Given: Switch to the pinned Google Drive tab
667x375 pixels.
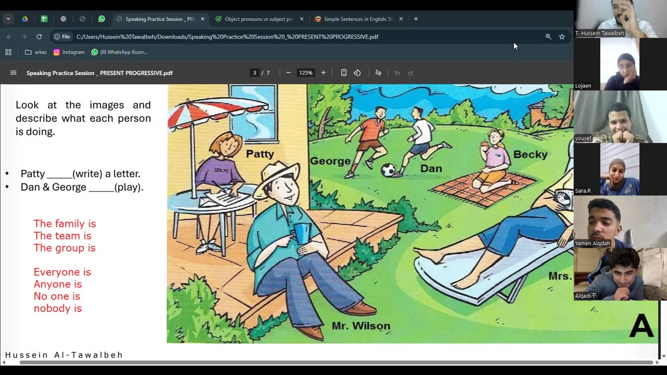Looking at the screenshot, I should 24,19.
